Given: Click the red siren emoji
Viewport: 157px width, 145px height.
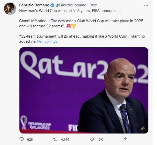Looking at the screenshot, I should point(69,26).
